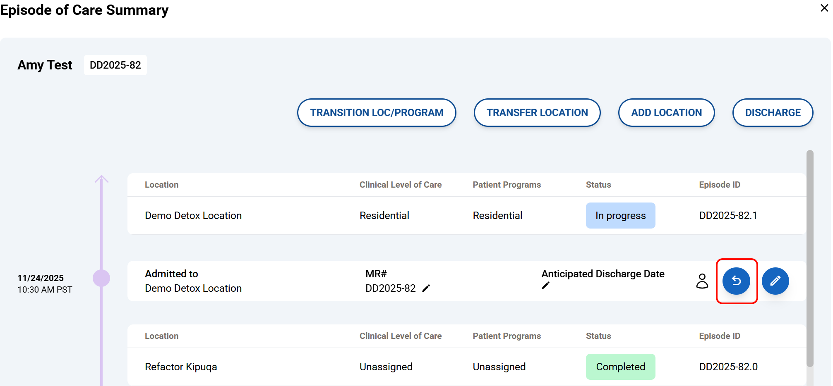Click the Completed status badge
Viewport: 833px width, 386px height.
(x=620, y=367)
